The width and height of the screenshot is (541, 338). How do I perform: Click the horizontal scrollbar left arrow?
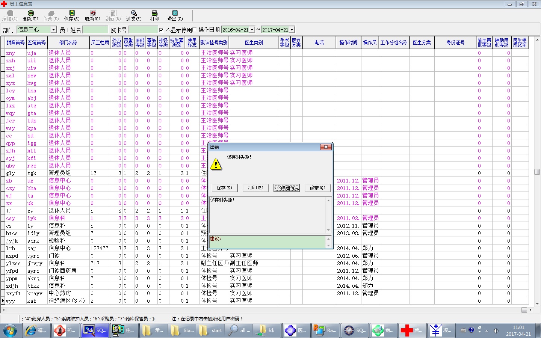pos(4,310)
